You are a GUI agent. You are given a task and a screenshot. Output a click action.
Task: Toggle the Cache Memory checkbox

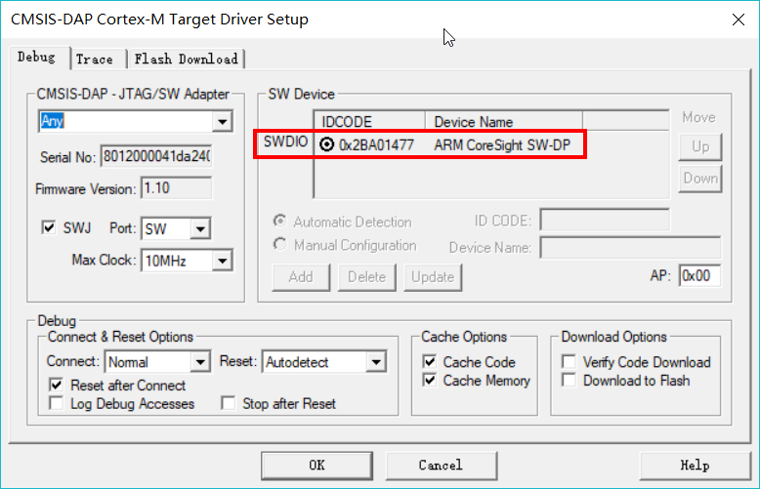click(x=430, y=380)
